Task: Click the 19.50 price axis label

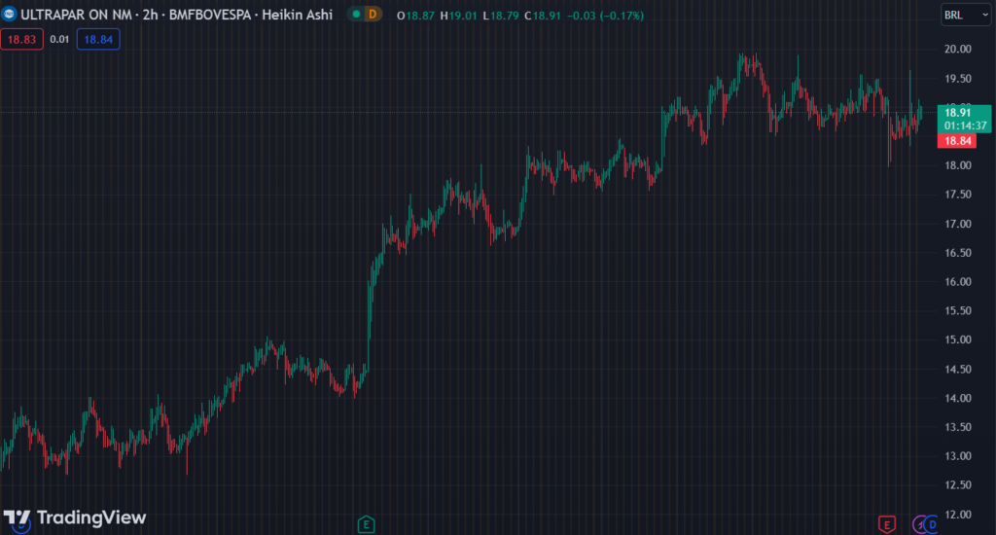Action: click(x=957, y=79)
